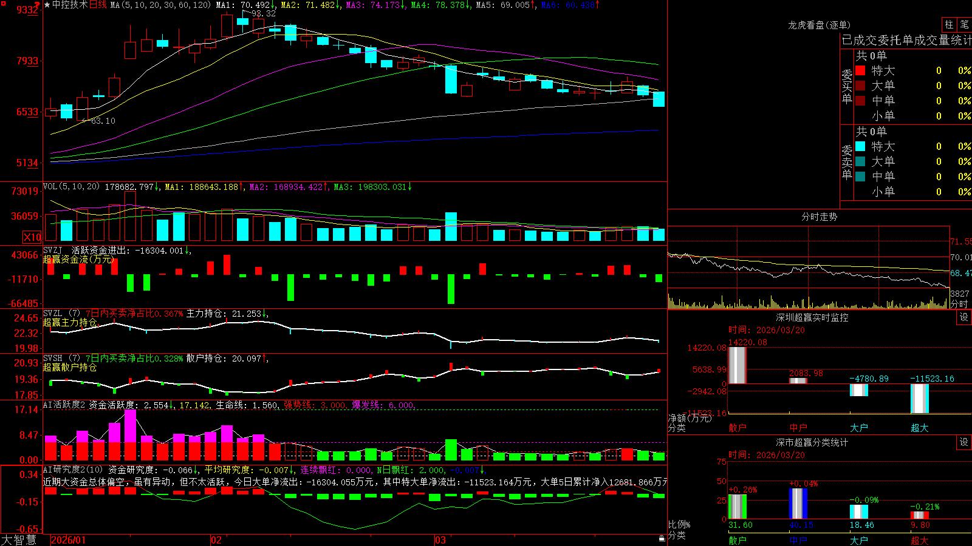Click the teal 大单 swatch under 委卖单

[860, 161]
